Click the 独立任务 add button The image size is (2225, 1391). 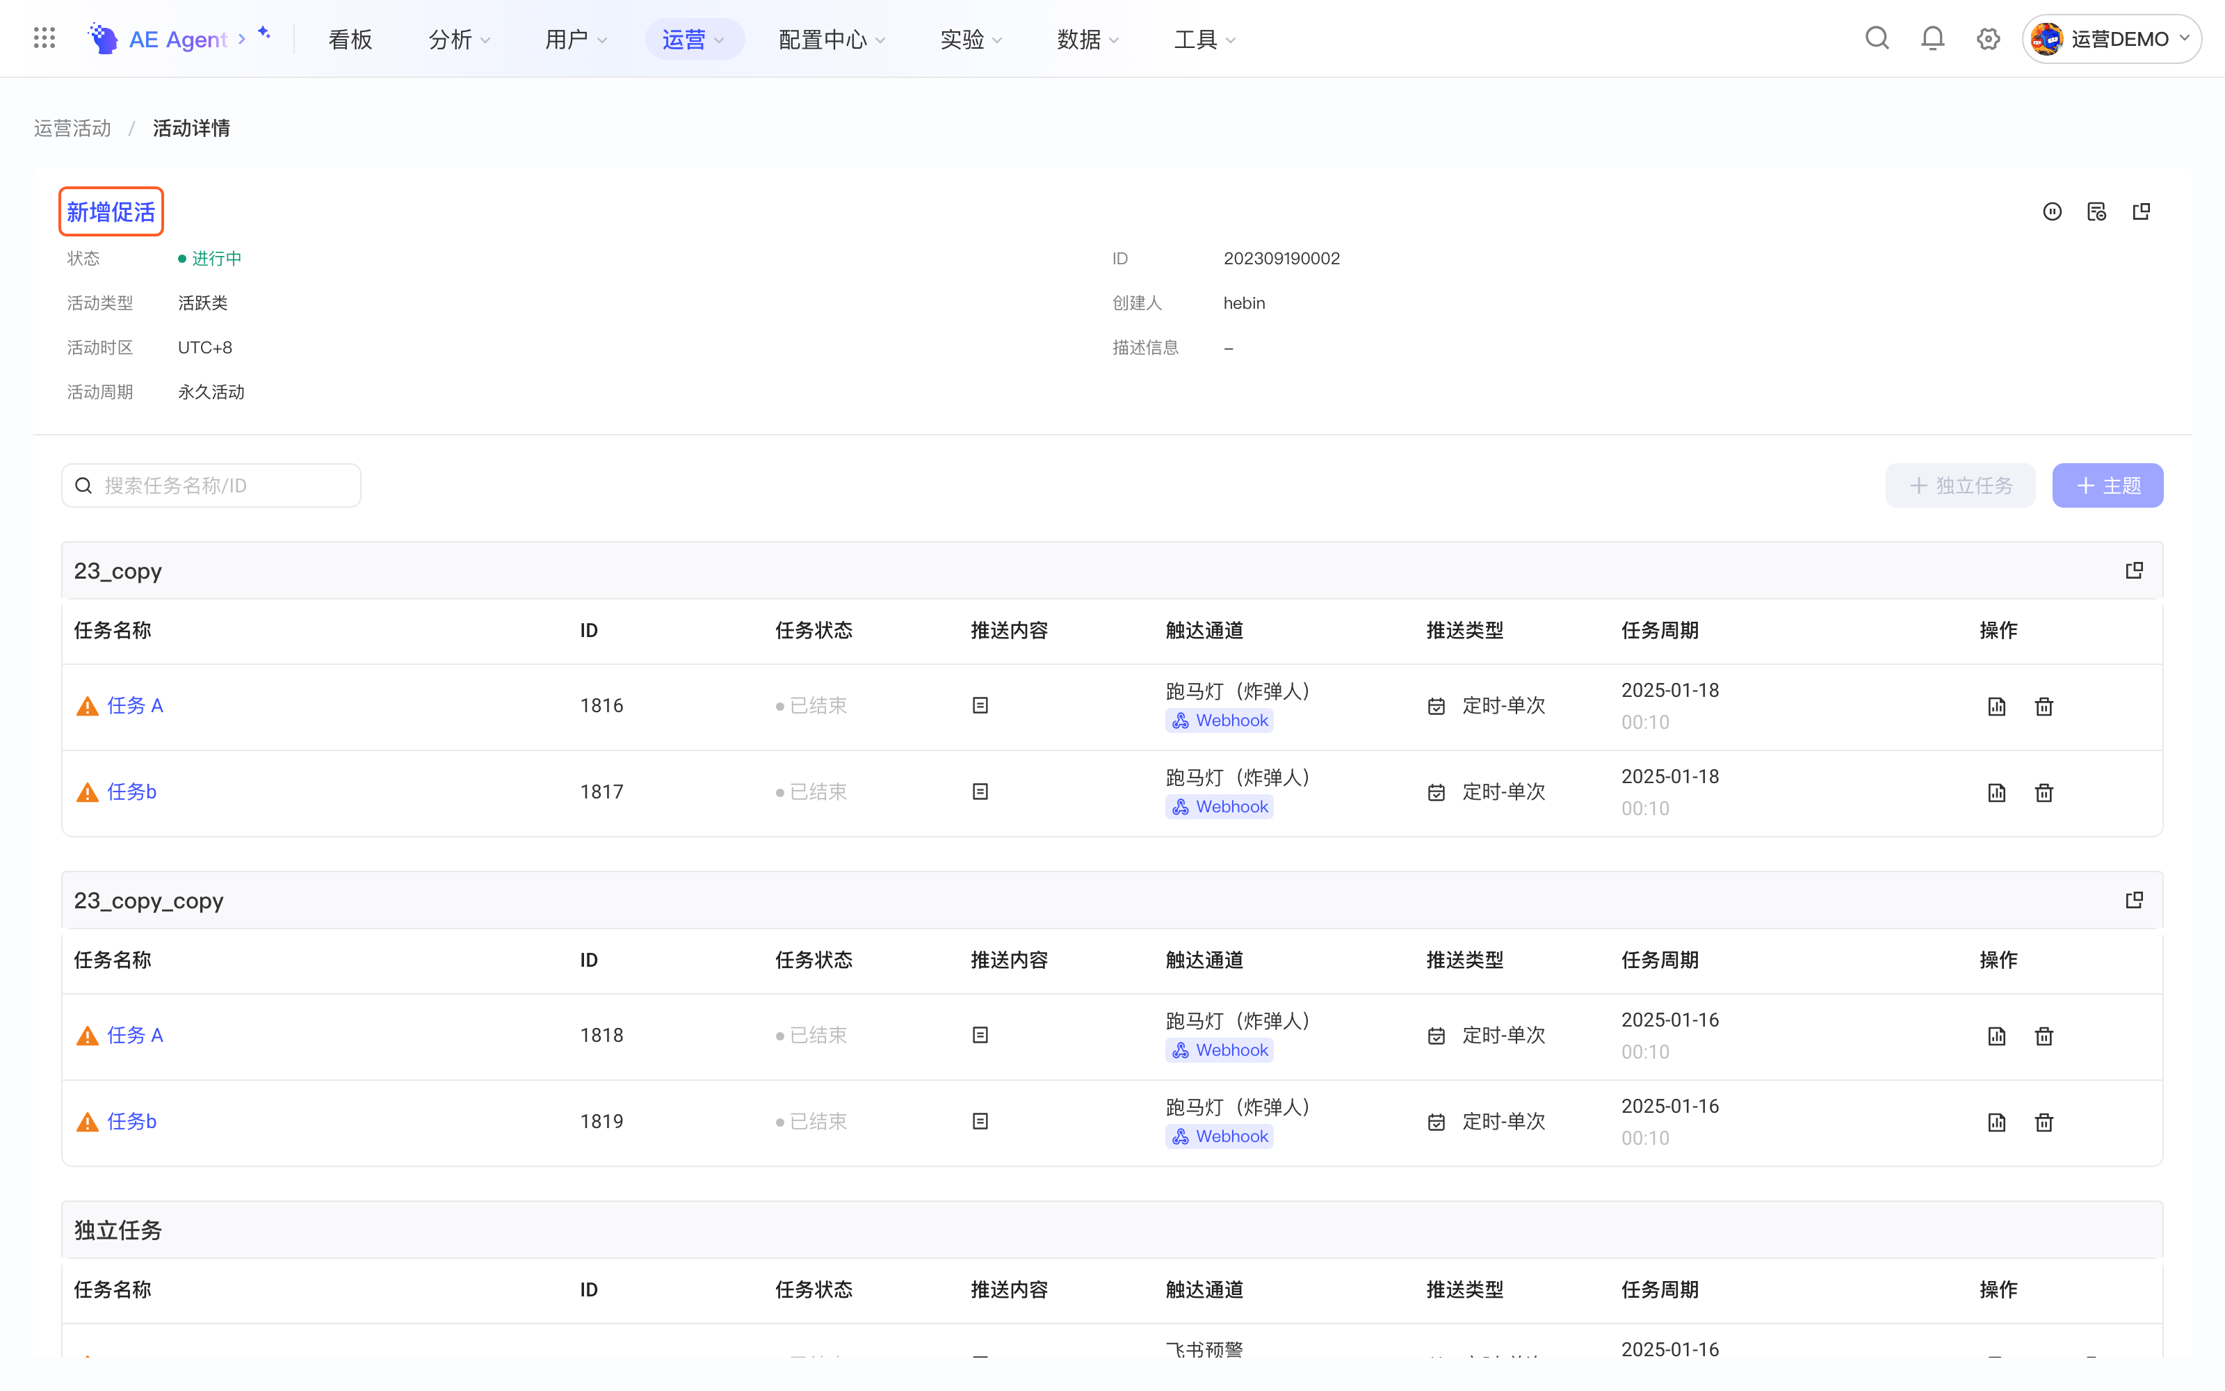[x=1960, y=485]
